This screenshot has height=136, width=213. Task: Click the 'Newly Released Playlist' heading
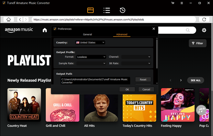tap(29, 80)
